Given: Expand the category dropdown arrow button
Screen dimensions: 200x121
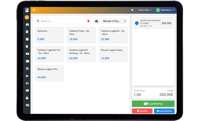Looking at the screenshot, I should click(x=125, y=21).
